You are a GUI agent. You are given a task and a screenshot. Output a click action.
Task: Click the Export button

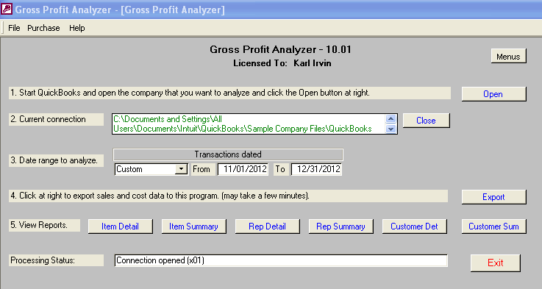pos(493,197)
